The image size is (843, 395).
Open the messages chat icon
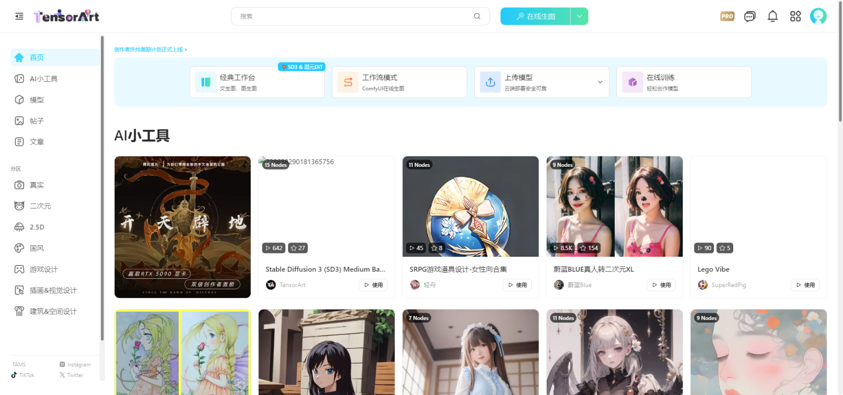pos(749,16)
